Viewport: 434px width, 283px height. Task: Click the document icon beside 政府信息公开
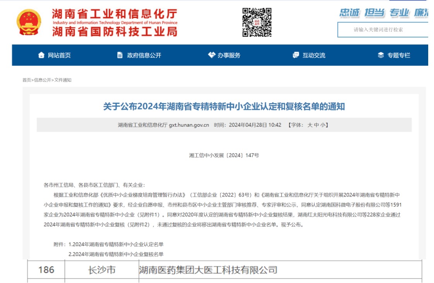pyautogui.click(x=120, y=55)
